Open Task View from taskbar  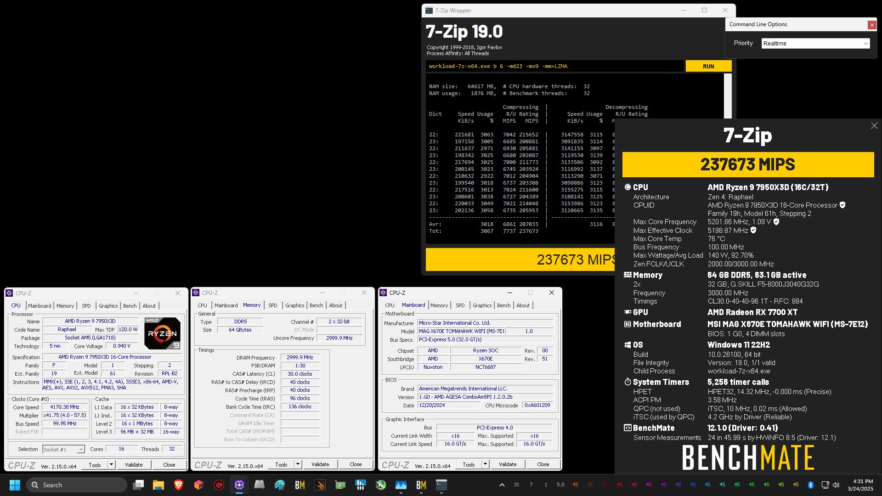138,485
